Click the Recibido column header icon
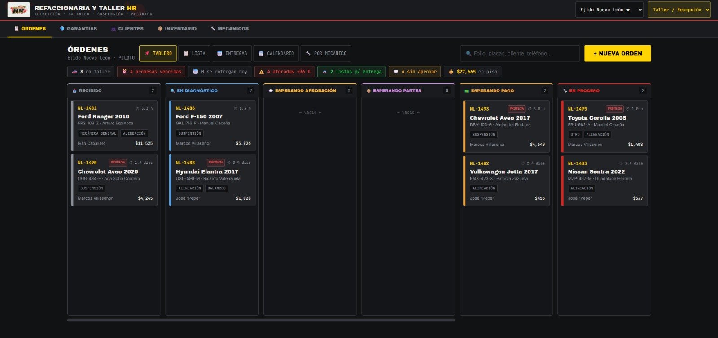718x338 pixels. click(74, 91)
